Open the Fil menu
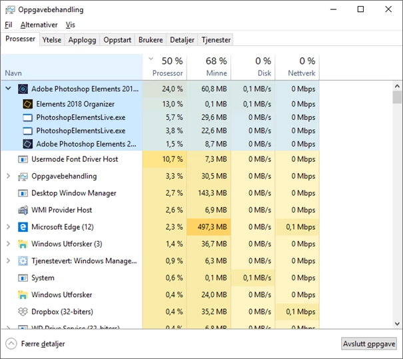The height and width of the screenshot is (359, 403). pyautogui.click(x=8, y=25)
